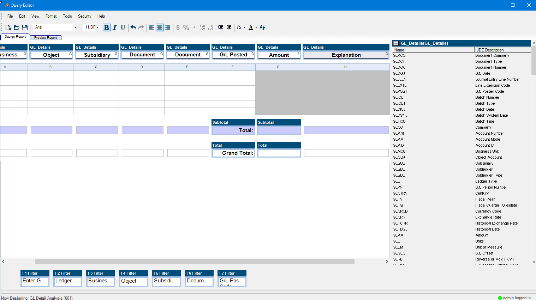Refresh the query with the double-arrow icon
Viewport: 536px width, 300px height.
pyautogui.click(x=262, y=27)
